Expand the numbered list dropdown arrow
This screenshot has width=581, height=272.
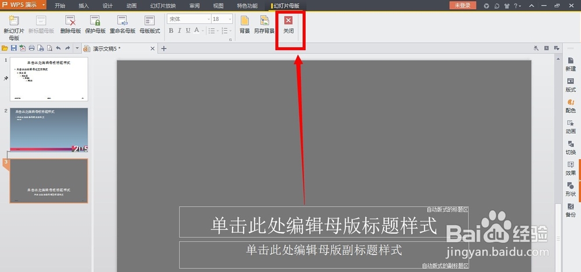tap(231, 31)
